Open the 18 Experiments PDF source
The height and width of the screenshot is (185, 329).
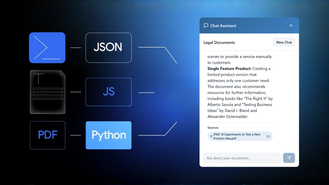point(237,136)
